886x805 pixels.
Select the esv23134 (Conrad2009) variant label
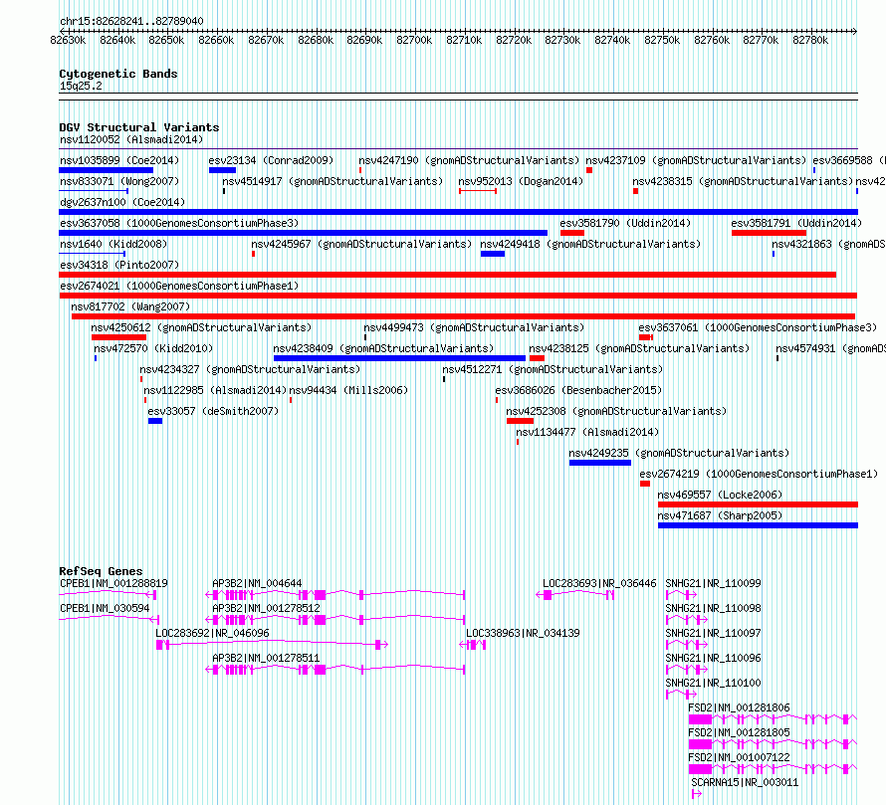(x=271, y=160)
